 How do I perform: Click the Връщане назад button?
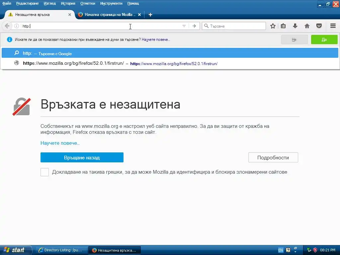(x=82, y=157)
